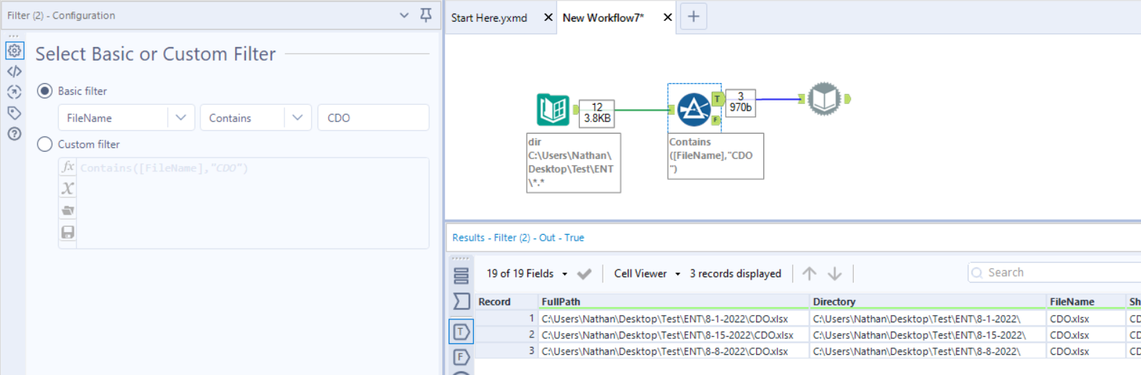
Task: Select the Basic filter radio button
Action: pos(45,91)
